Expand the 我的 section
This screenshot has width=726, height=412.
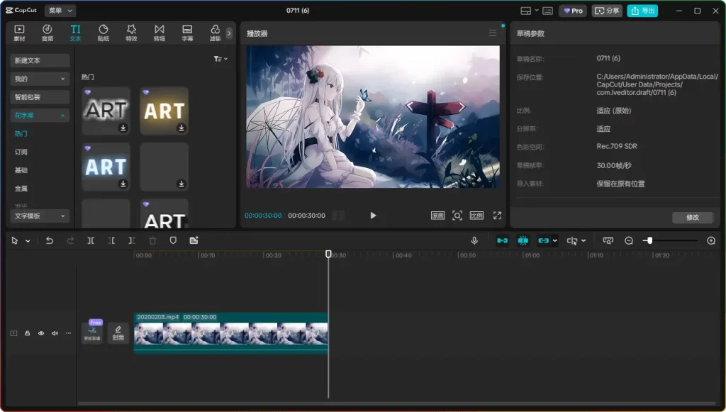coord(40,79)
